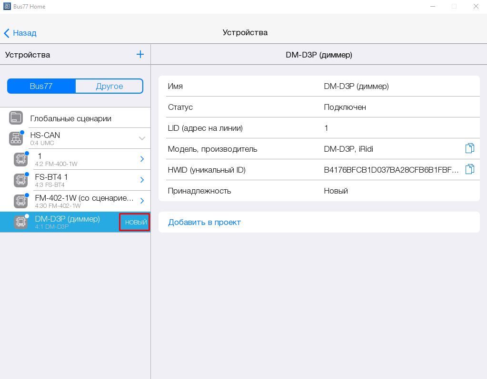The image size is (487, 379).
Task: Click the Bus77 app icon in title bar
Action: pos(7,7)
